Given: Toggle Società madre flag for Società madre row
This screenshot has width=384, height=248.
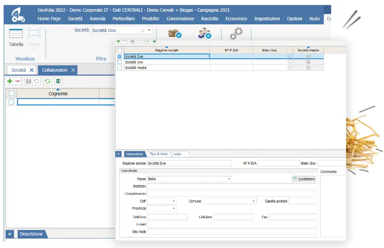Looking at the screenshot, I should (308, 68).
